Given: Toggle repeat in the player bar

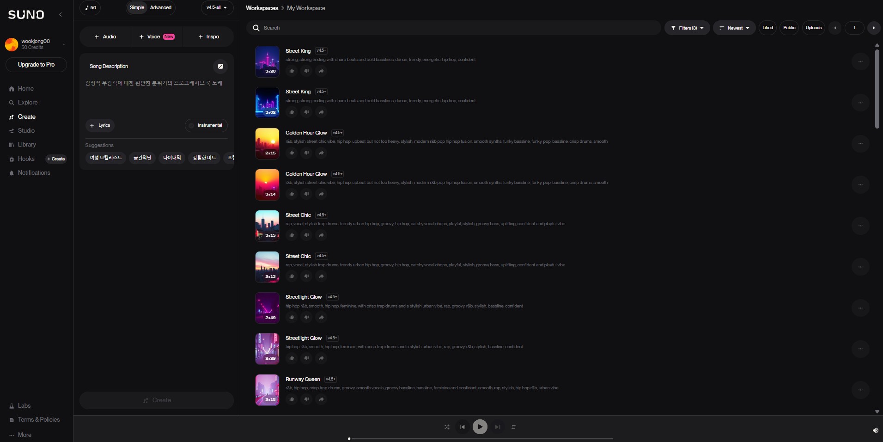Looking at the screenshot, I should (x=513, y=427).
